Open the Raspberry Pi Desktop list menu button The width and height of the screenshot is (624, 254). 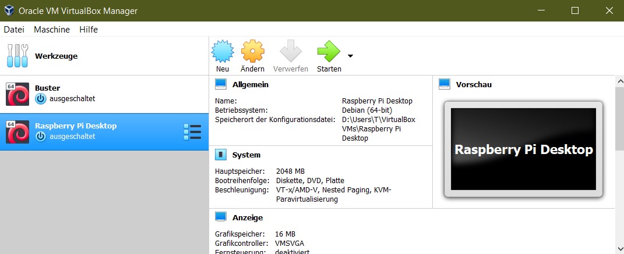pos(192,132)
